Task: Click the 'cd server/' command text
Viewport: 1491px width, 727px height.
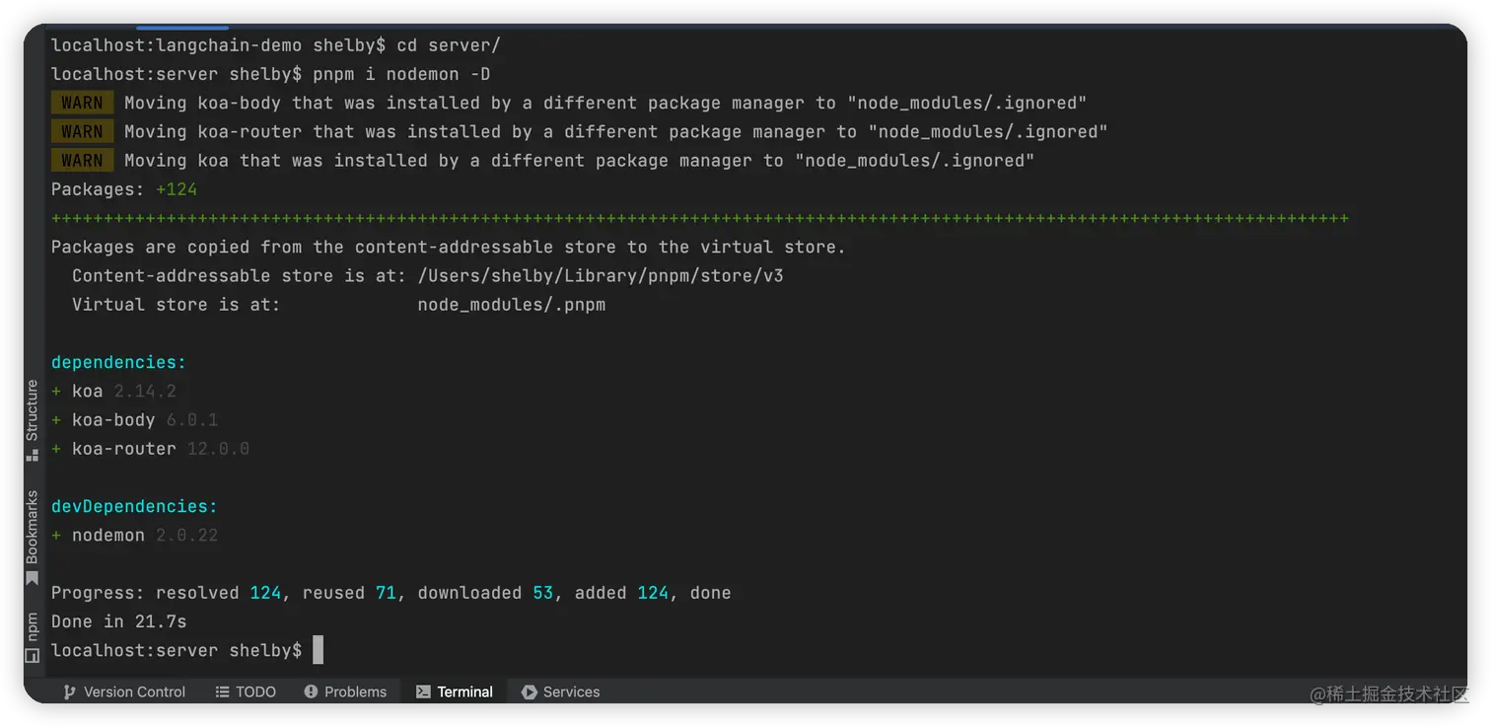Action: coord(449,45)
